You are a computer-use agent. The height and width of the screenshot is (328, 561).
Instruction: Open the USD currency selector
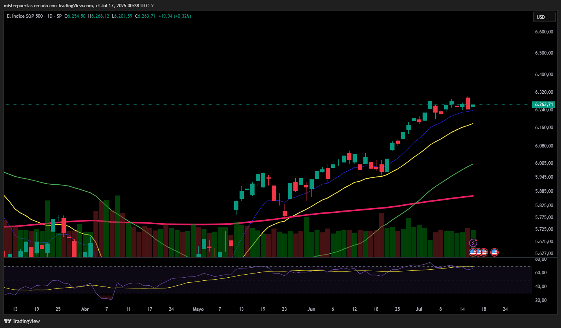544,17
